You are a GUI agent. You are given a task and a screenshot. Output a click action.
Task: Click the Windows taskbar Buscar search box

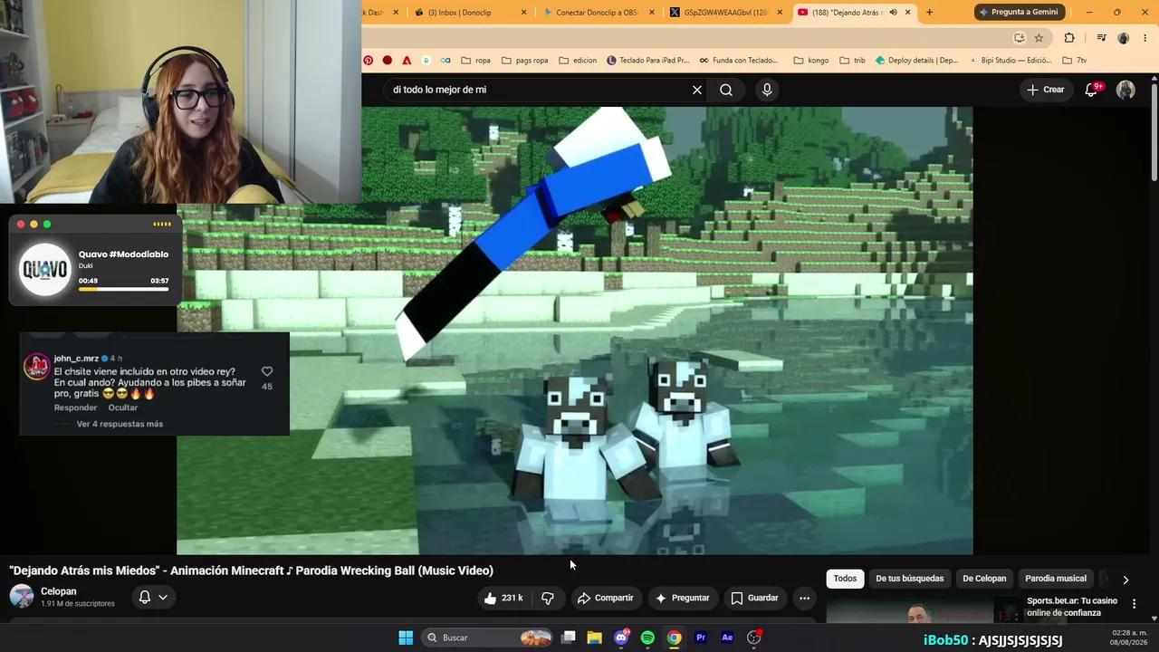[x=489, y=638]
